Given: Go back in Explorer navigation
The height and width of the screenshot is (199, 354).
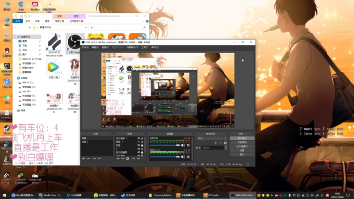Looking at the screenshot, I should [x=16, y=27].
